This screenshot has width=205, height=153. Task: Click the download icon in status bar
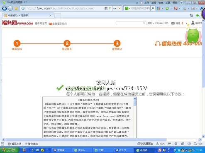157,143
